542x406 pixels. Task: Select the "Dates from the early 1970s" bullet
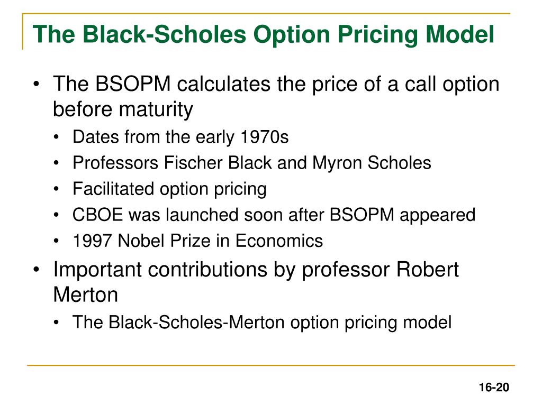tap(180, 137)
